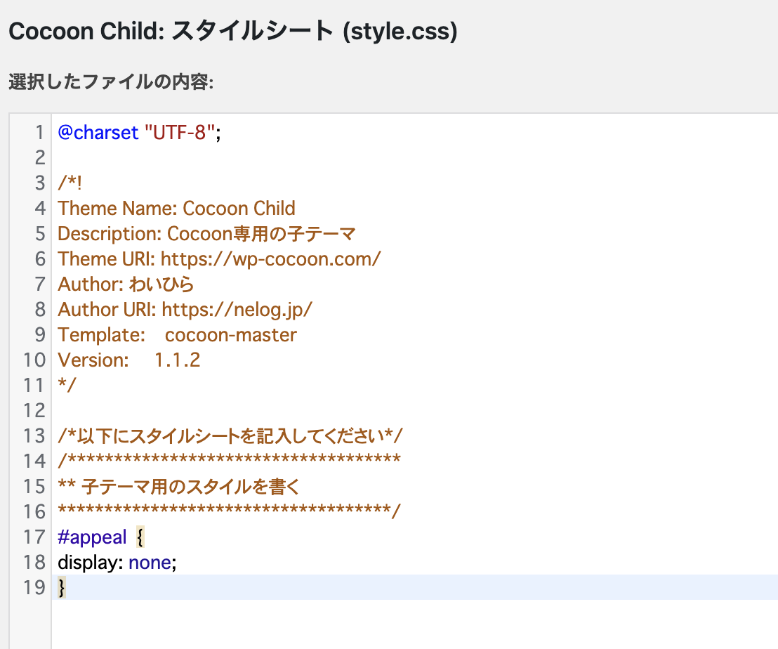
Task: Click the version number 1.1.2
Action: [177, 360]
